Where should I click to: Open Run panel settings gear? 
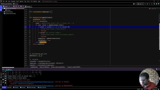157,69
